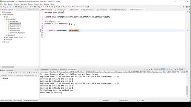This screenshot has height=107, width=191.
Task: Click the green Run toolbar button
Action: [35, 7]
